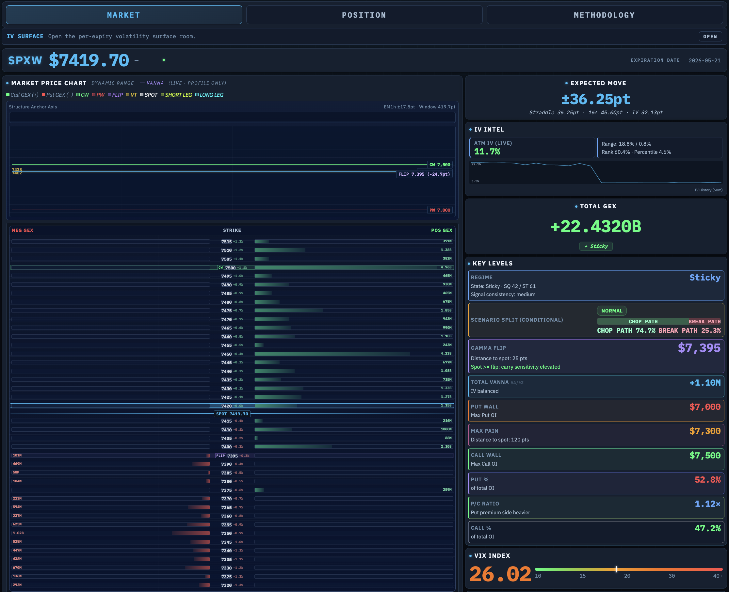Click the BREAK PATH bar segment
The image size is (729, 592).
(705, 322)
